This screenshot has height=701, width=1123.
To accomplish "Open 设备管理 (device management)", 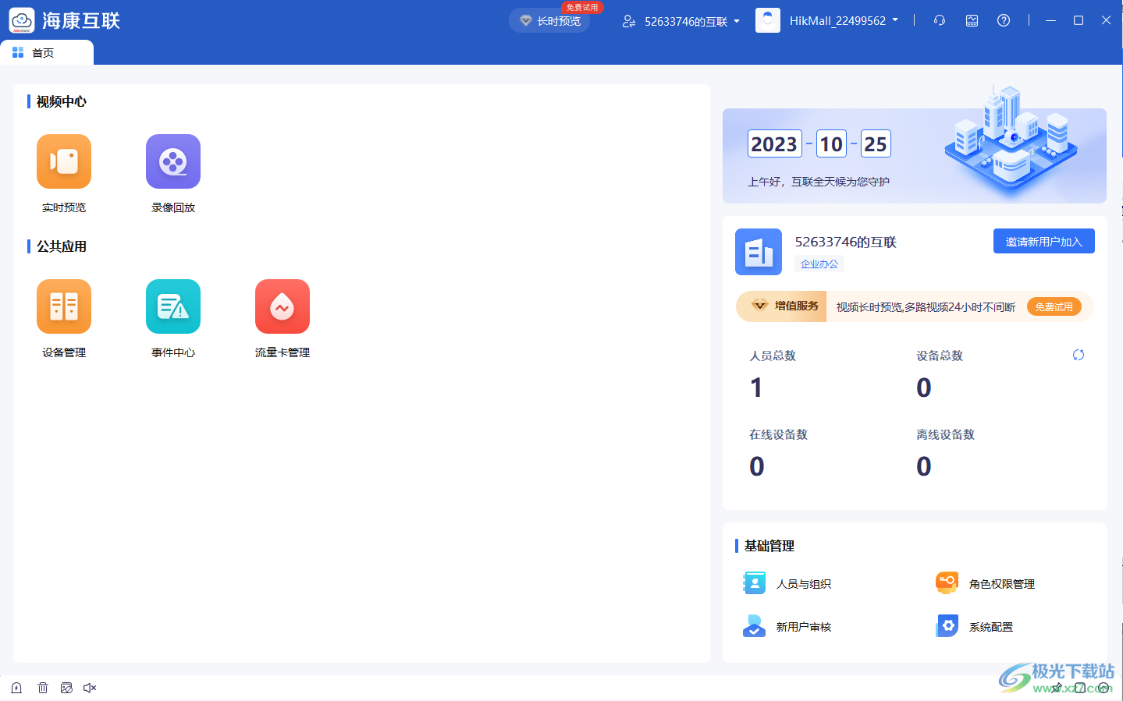I will [63, 306].
